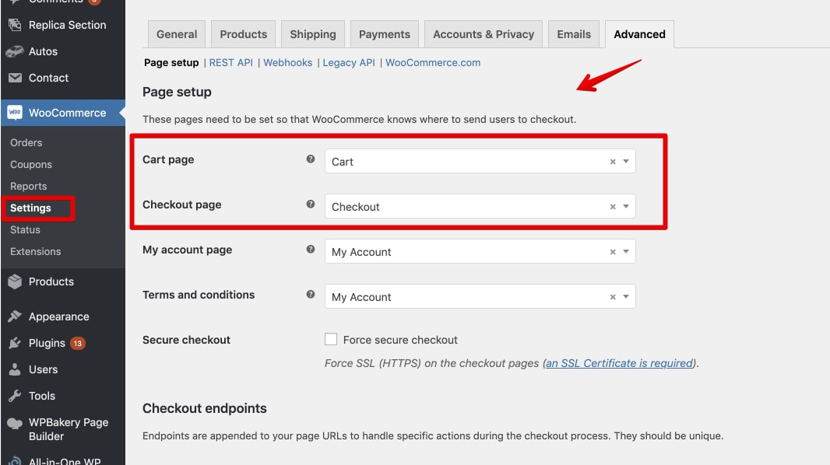Click the WooCommerce Woo logo icon
The height and width of the screenshot is (465, 830).
tap(15, 113)
